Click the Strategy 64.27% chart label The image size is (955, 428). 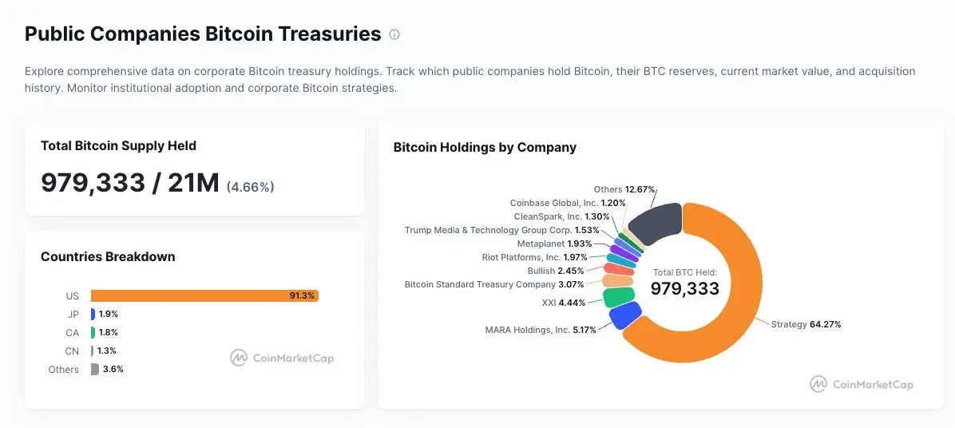[x=806, y=324]
